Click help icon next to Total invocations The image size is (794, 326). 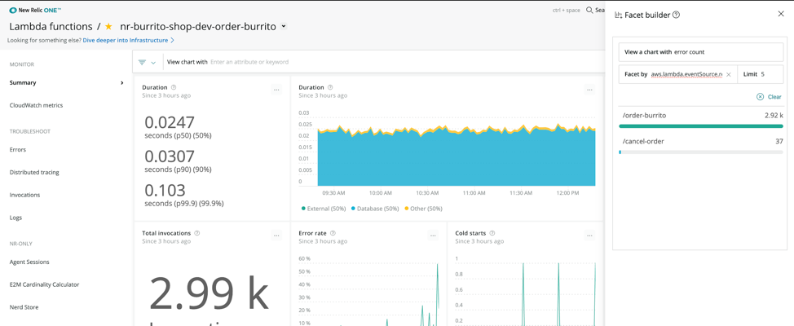click(197, 233)
